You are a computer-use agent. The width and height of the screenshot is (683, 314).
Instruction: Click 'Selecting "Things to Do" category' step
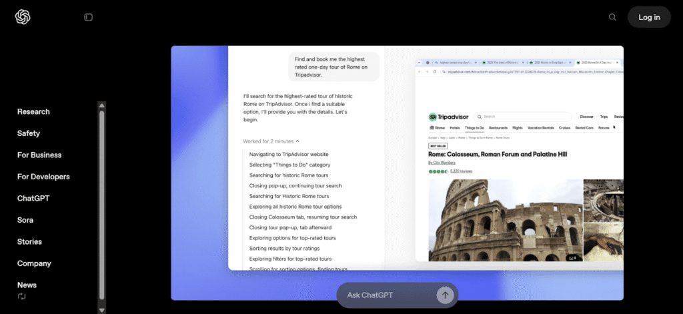(x=289, y=165)
